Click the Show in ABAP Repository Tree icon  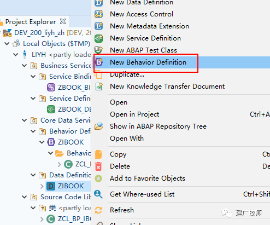pos(98,126)
